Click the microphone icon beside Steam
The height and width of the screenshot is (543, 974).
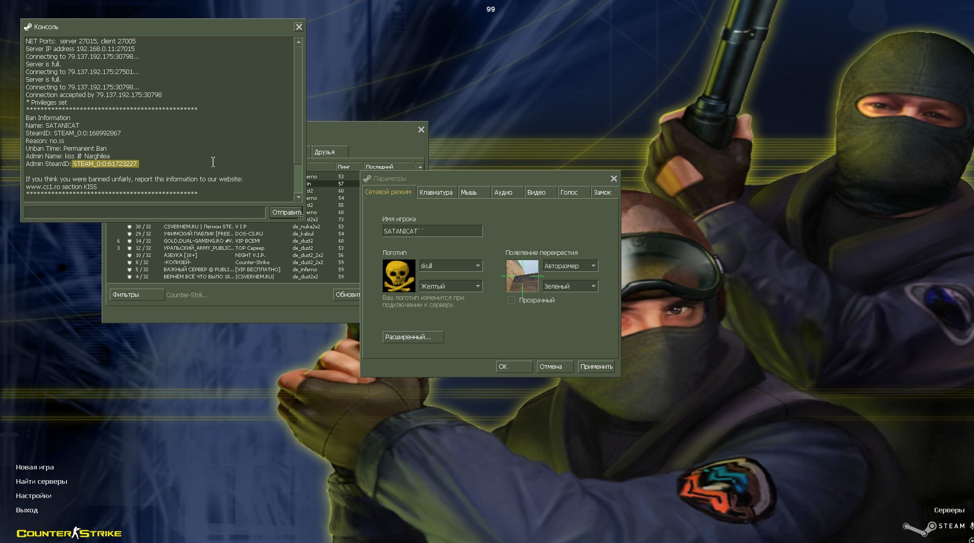[971, 526]
